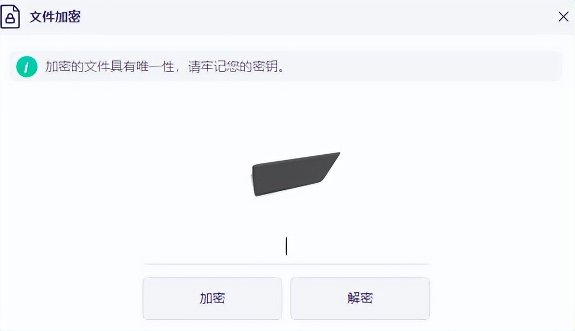Click the dark redacted shape image
Image resolution: width=575 pixels, height=331 pixels.
(x=295, y=174)
